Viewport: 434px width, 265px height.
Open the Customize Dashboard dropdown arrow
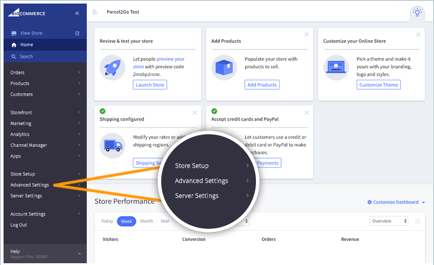coord(423,202)
